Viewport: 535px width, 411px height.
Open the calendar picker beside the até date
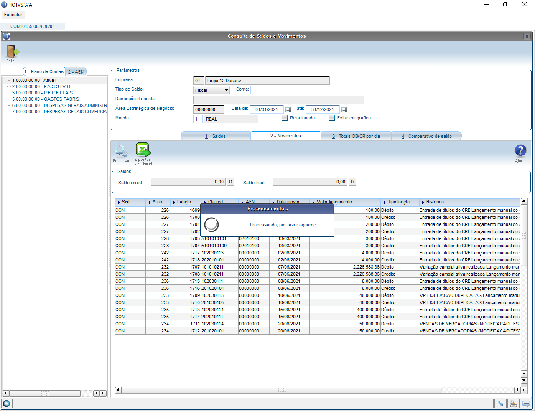coord(344,109)
